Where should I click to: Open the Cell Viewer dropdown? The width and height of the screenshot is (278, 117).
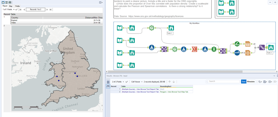tap(137, 82)
